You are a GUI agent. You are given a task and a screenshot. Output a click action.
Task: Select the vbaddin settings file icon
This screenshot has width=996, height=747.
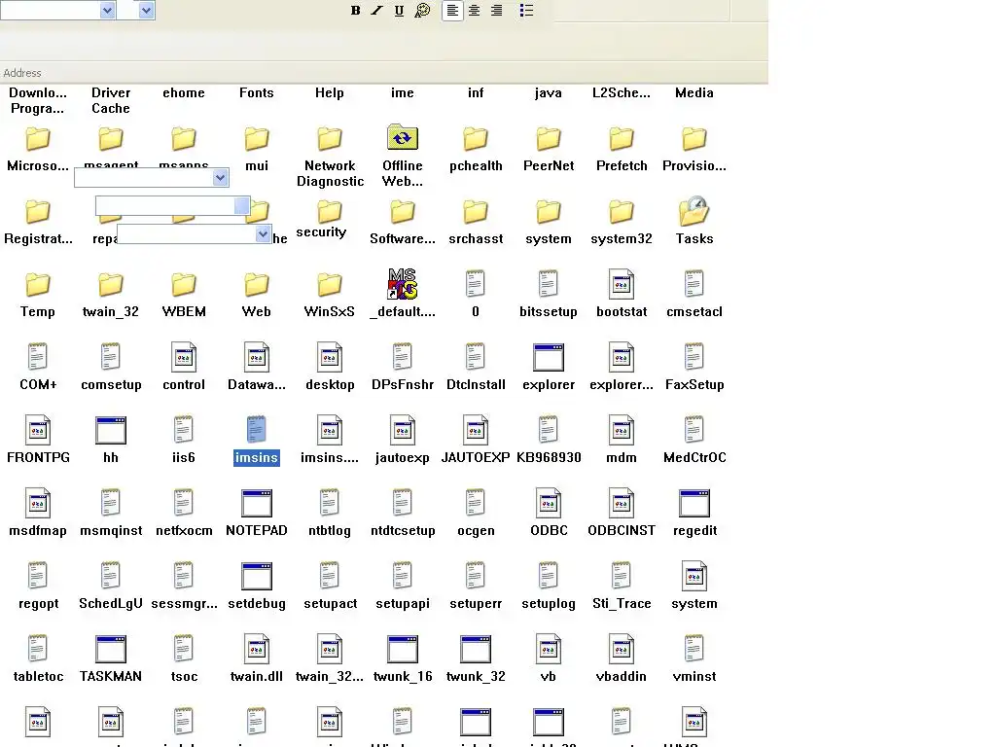[622, 649]
